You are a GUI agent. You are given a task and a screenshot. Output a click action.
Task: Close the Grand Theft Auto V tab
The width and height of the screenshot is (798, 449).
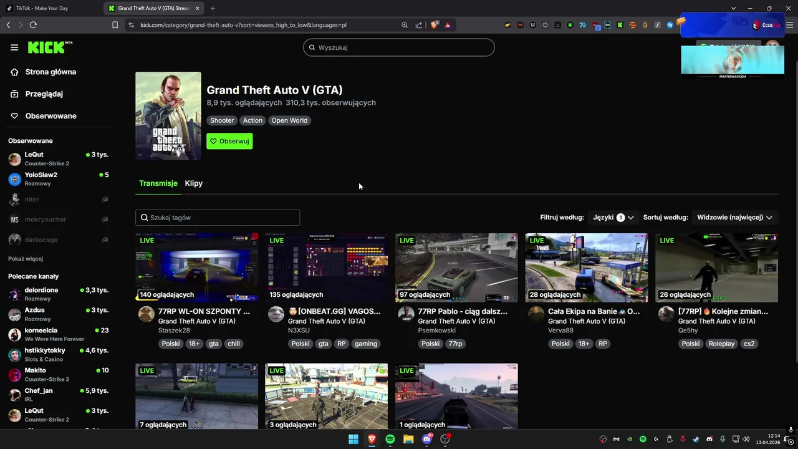[x=198, y=8]
